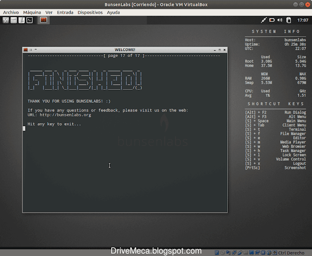The image size is (312, 256).
Task: Click the '[PrtSc]' Screenshot shortcut row
Action: [275, 168]
